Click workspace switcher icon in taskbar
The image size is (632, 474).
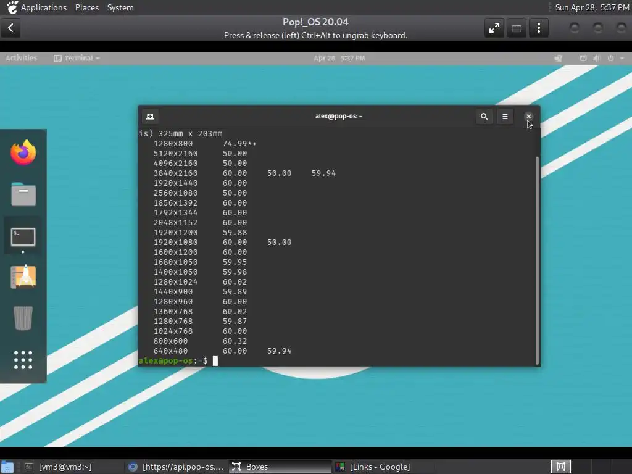point(560,467)
